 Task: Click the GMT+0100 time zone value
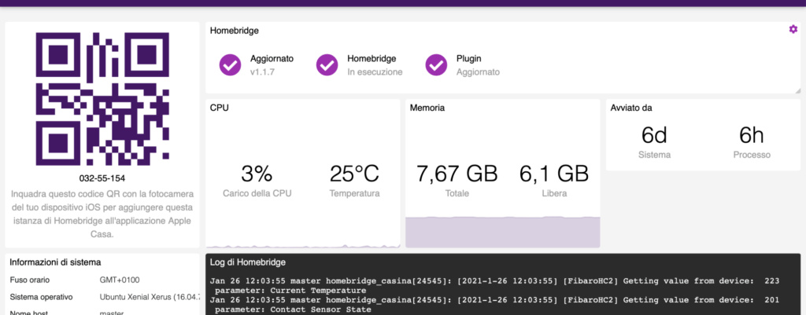(120, 280)
